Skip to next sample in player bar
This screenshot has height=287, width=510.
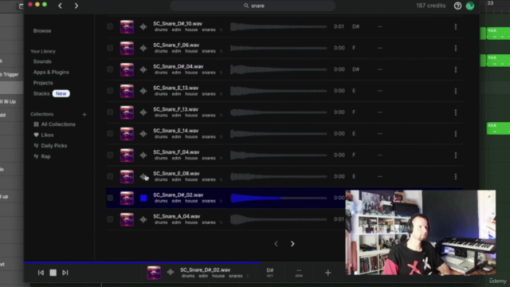[65, 273]
